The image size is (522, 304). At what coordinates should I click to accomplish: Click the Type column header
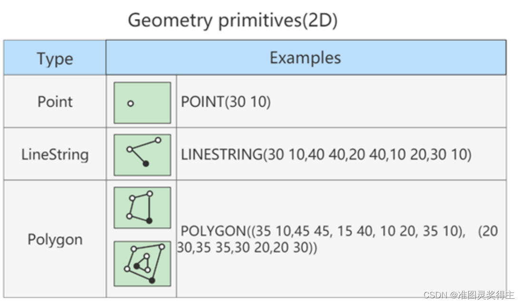pyautogui.click(x=55, y=58)
